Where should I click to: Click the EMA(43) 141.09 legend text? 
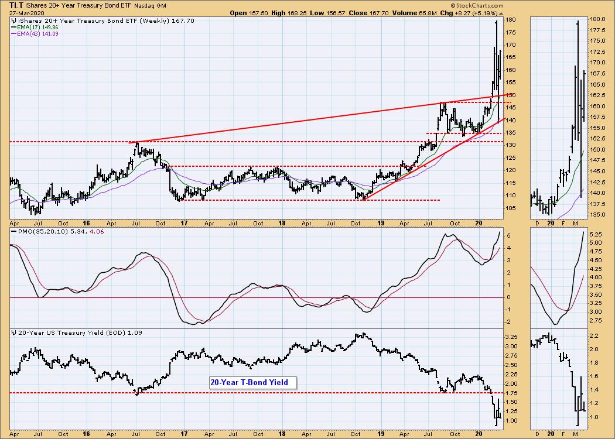click(37, 34)
